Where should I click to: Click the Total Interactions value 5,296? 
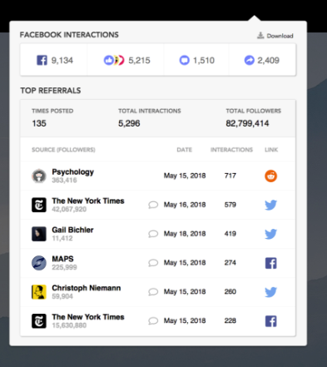point(129,123)
